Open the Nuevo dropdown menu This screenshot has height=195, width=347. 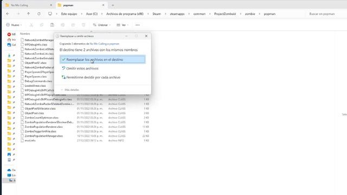[x=14, y=25]
